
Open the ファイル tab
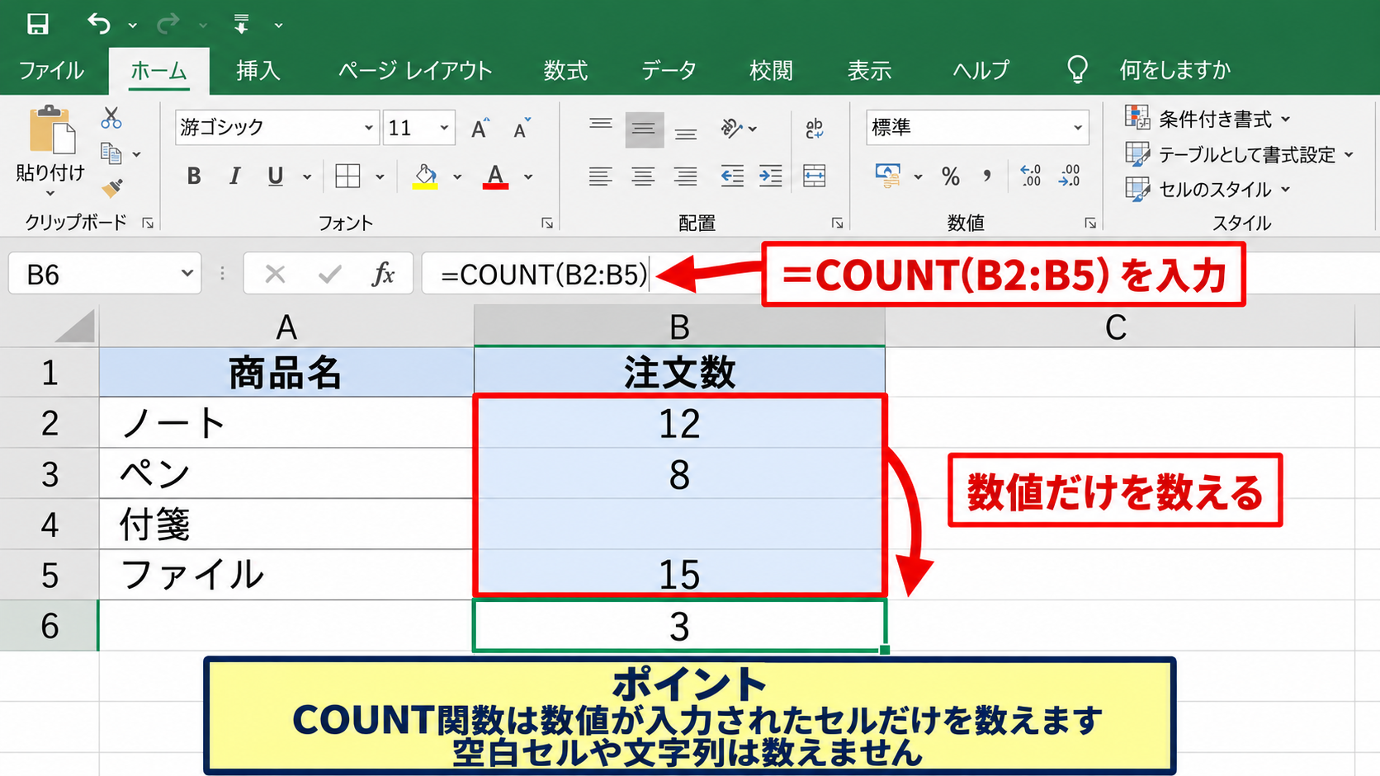coord(51,70)
